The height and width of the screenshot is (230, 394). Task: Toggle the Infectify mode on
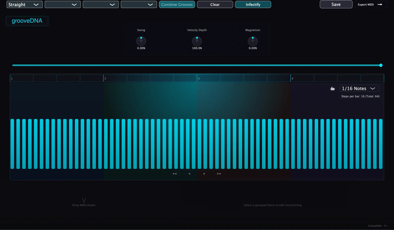(253, 5)
